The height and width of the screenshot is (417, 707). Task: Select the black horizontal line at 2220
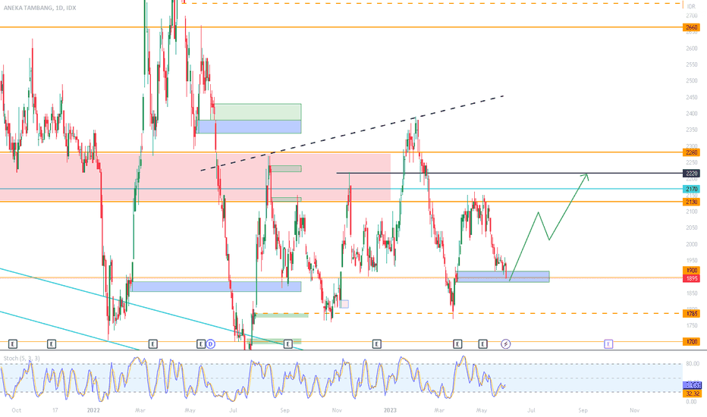tap(510, 173)
